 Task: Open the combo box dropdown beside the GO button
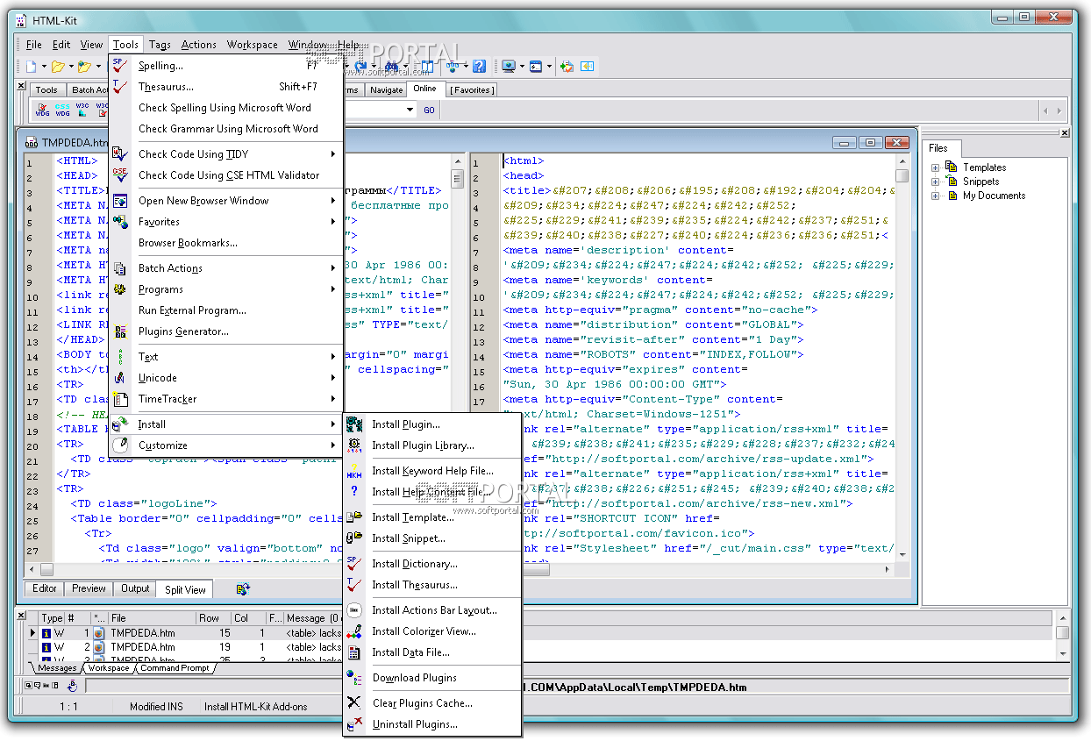coord(410,110)
